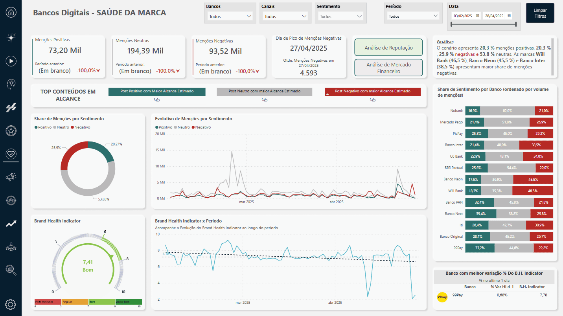Screen dimensions: 563x316
Task: Click the 99Pay logo in table
Action: [442, 297]
